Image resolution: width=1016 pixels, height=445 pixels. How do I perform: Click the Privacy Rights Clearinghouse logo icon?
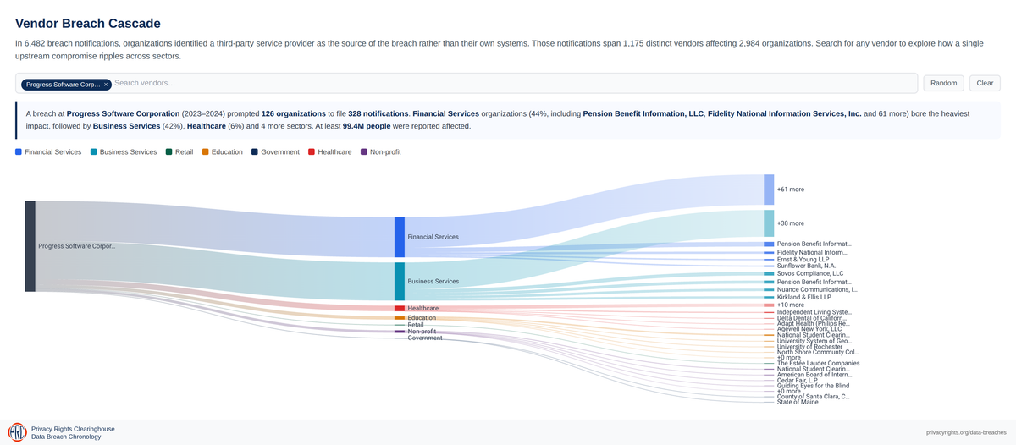click(17, 432)
